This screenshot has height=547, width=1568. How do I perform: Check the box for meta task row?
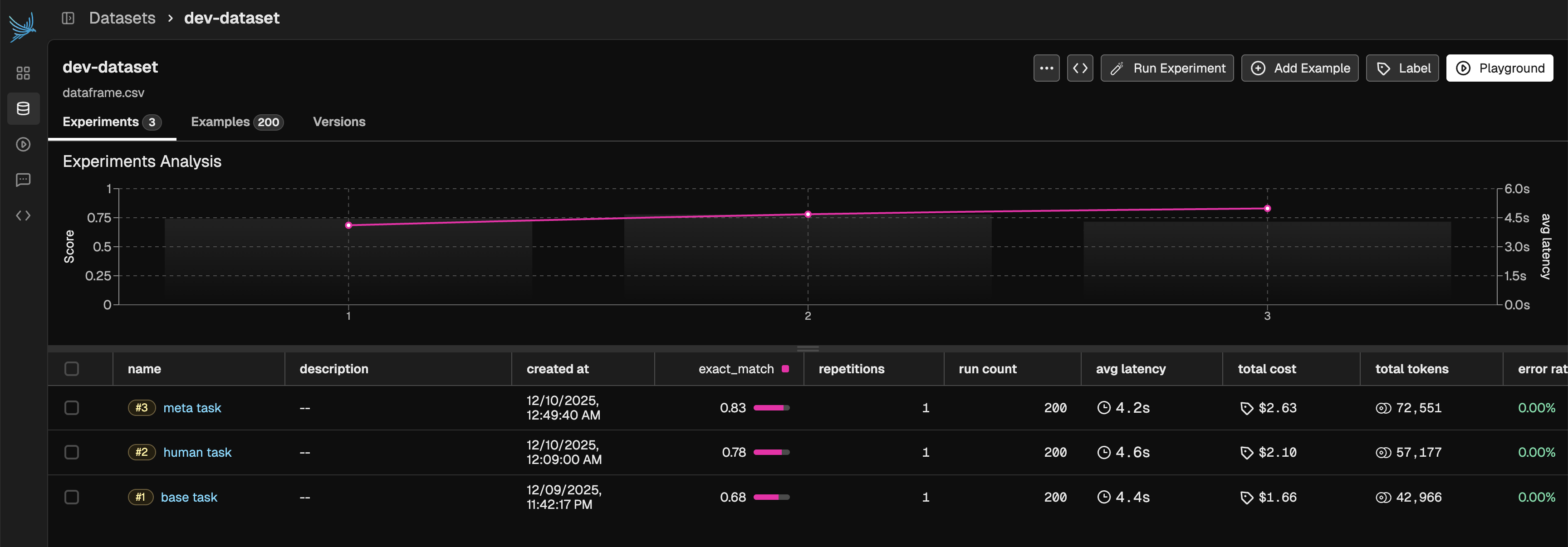tap(72, 408)
